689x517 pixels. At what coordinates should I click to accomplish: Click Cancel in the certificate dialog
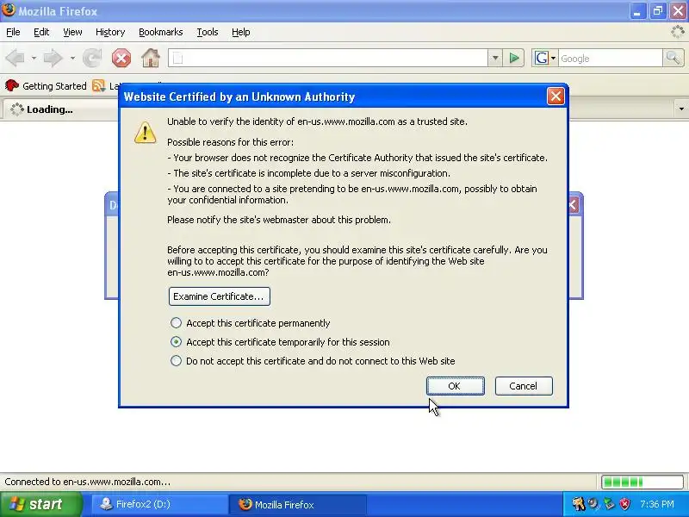pyautogui.click(x=524, y=386)
